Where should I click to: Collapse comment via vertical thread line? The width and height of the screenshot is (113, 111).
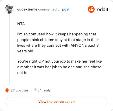point(9,49)
